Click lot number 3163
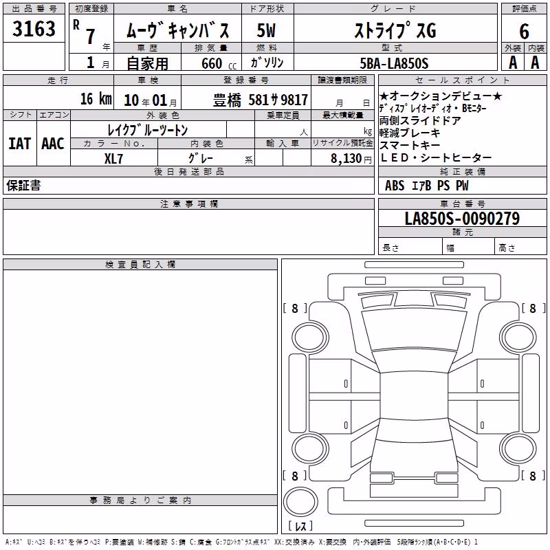The image size is (550, 550). pyautogui.click(x=34, y=29)
